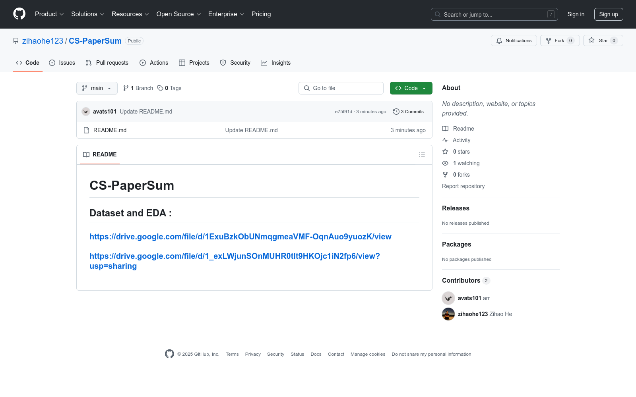The image size is (636, 397).
Task: Open the footer Contact link
Action: [x=336, y=354]
